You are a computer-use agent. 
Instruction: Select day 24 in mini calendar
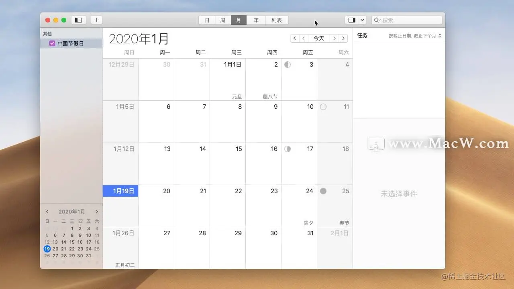click(89, 249)
